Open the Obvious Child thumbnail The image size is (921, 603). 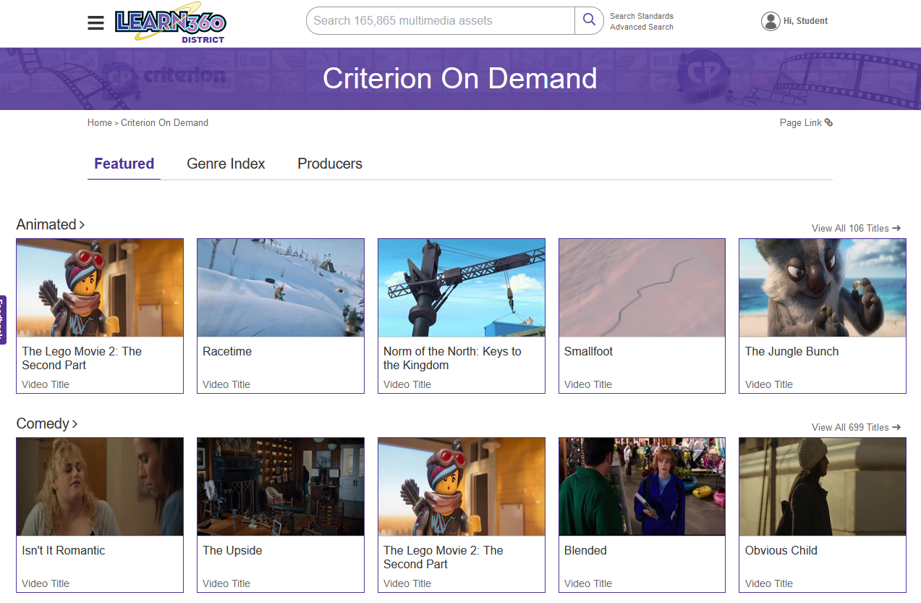click(x=823, y=486)
